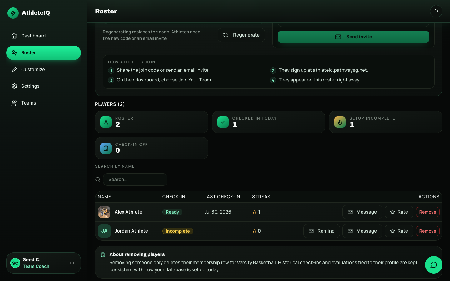Click the search magnifier icon

click(x=98, y=180)
